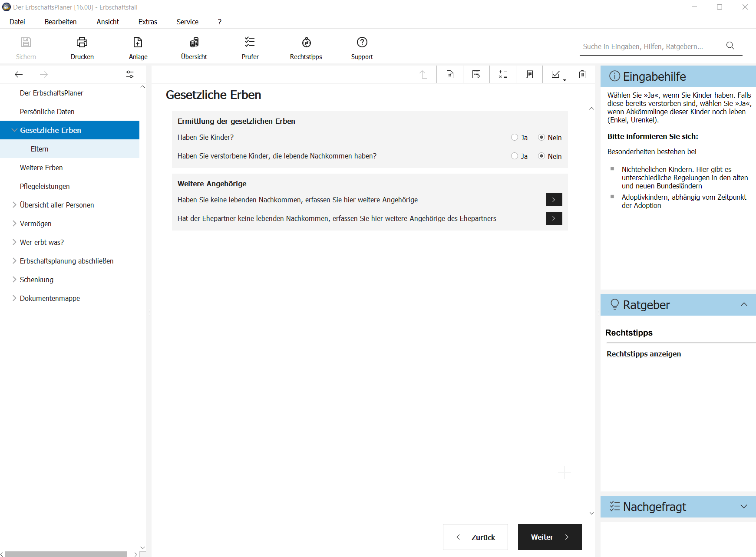
Task: Open the 'Rechtstipps anzeigen' link
Action: [644, 354]
